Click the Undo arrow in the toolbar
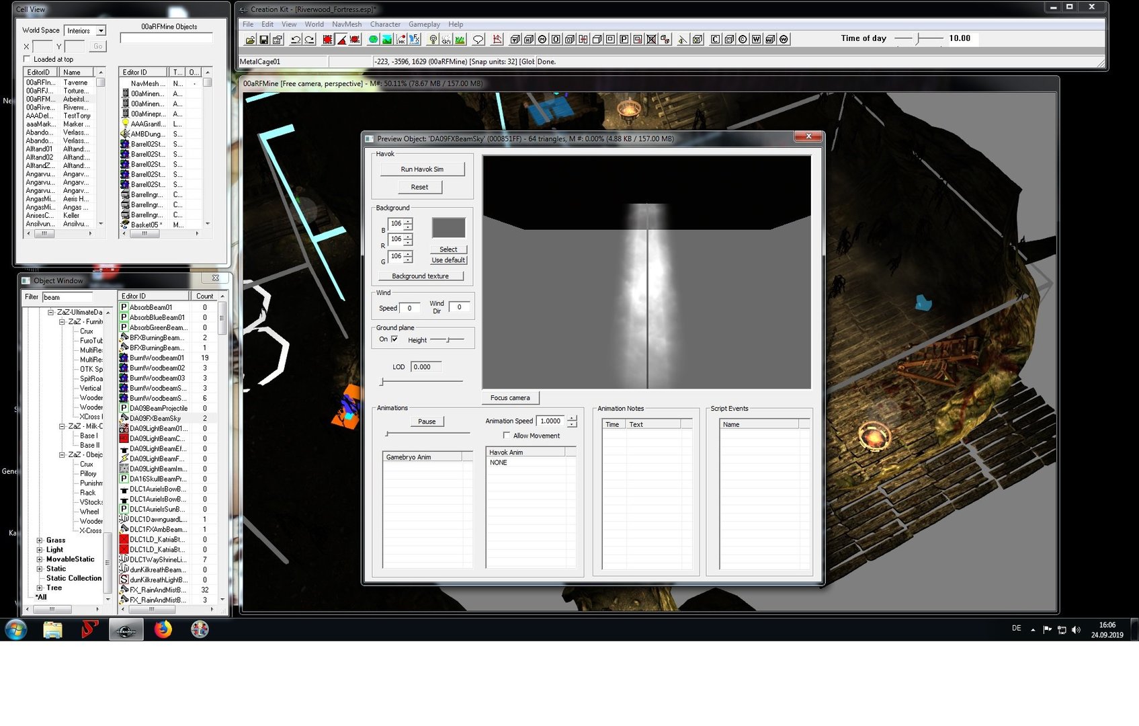 click(x=296, y=40)
